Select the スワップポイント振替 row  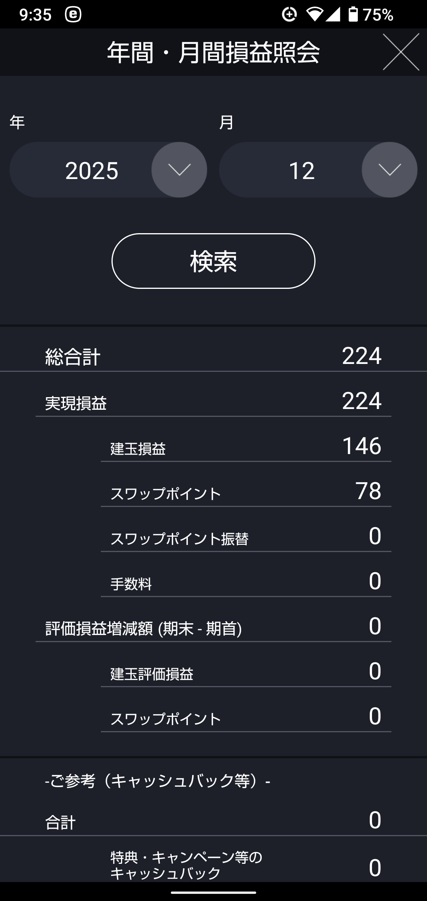(245, 537)
